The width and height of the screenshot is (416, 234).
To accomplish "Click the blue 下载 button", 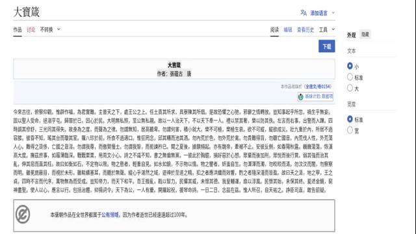I will (326, 46).
